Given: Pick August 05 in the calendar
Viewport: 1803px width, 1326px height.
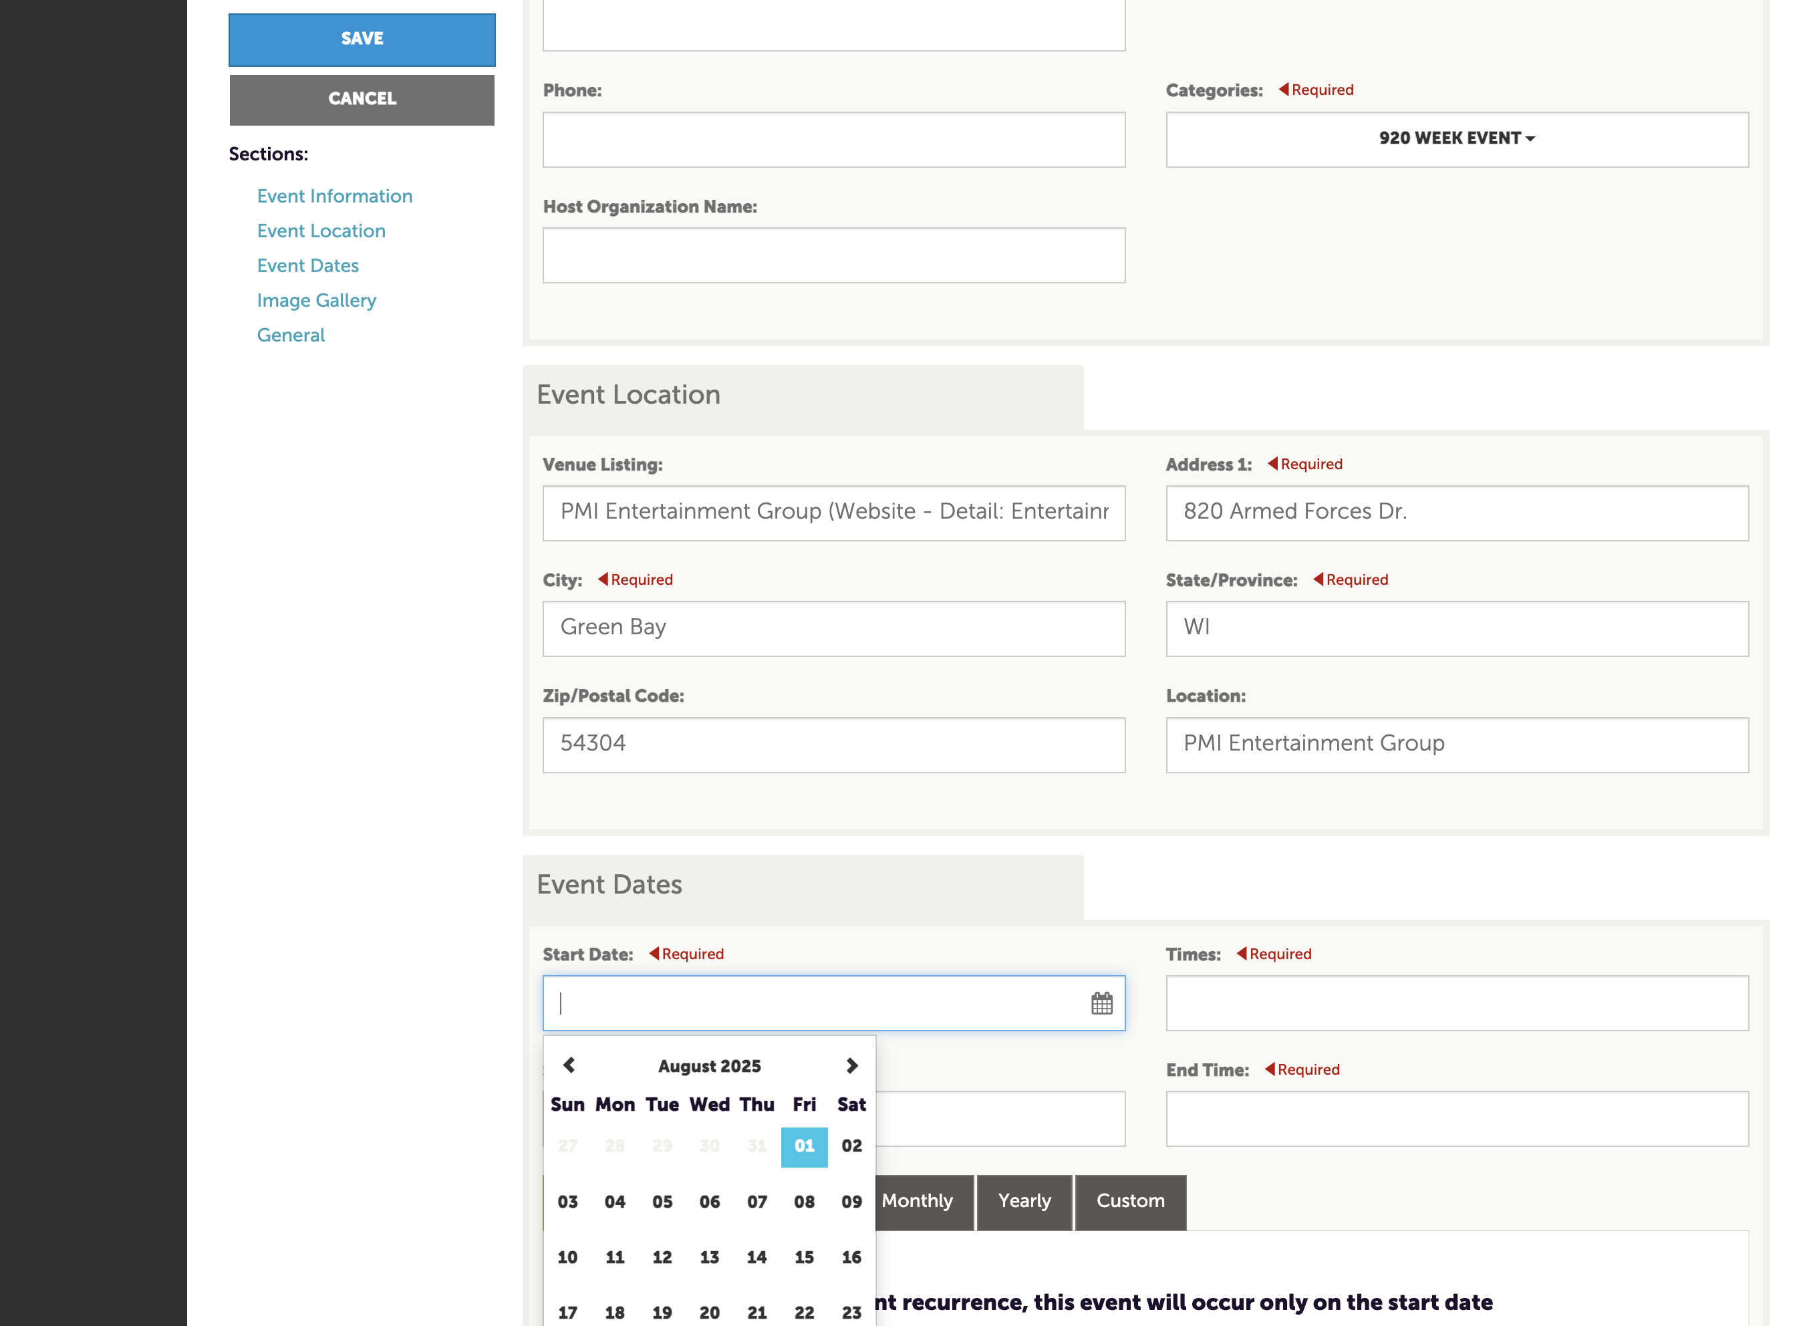Looking at the screenshot, I should (x=662, y=1202).
